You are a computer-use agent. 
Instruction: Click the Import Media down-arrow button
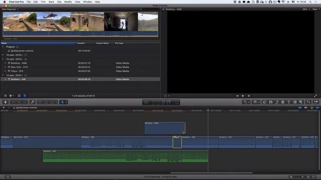point(6,102)
